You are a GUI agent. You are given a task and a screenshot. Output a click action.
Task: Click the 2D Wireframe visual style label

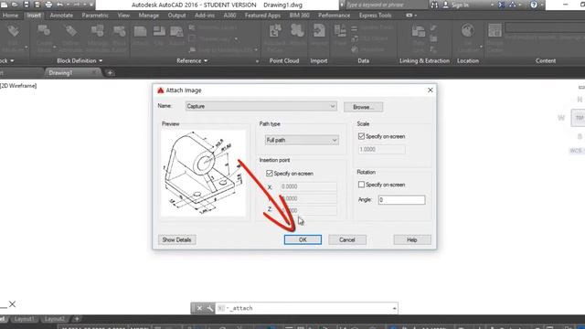coord(18,86)
